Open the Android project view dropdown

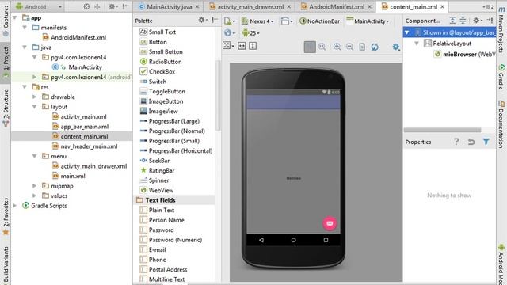click(39, 6)
